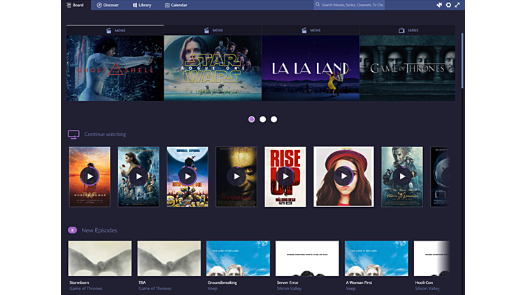Play Wonder Woman from Continue watching

tap(90, 176)
